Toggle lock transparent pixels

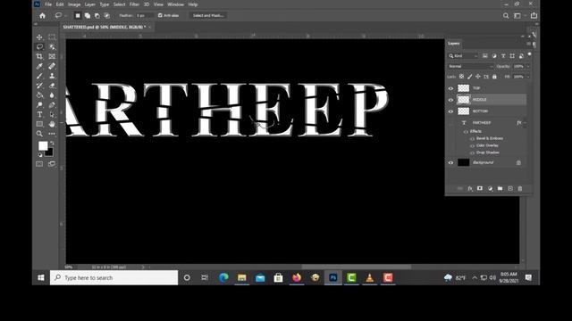click(461, 77)
